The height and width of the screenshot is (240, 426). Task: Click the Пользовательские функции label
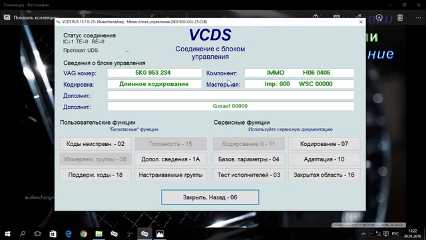tap(98, 123)
